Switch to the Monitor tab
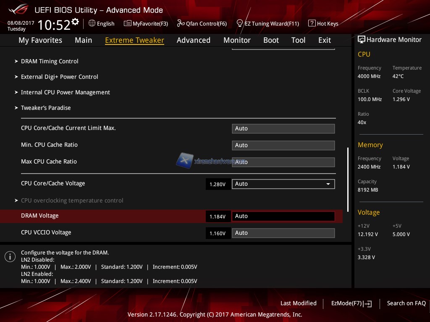The image size is (430, 322). pos(237,40)
